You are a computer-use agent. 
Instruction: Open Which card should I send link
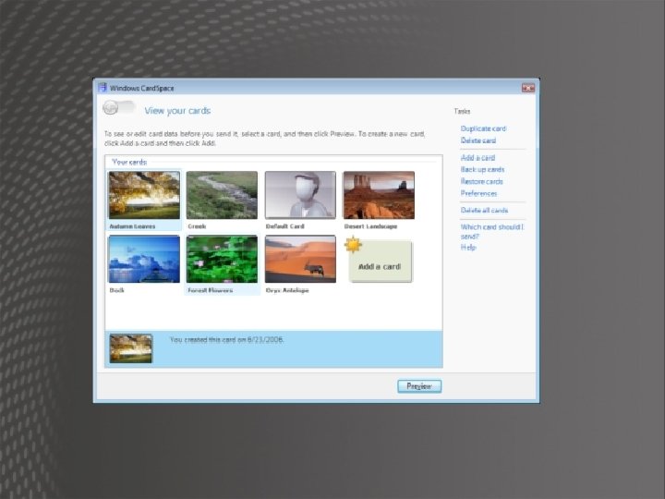tap(492, 232)
